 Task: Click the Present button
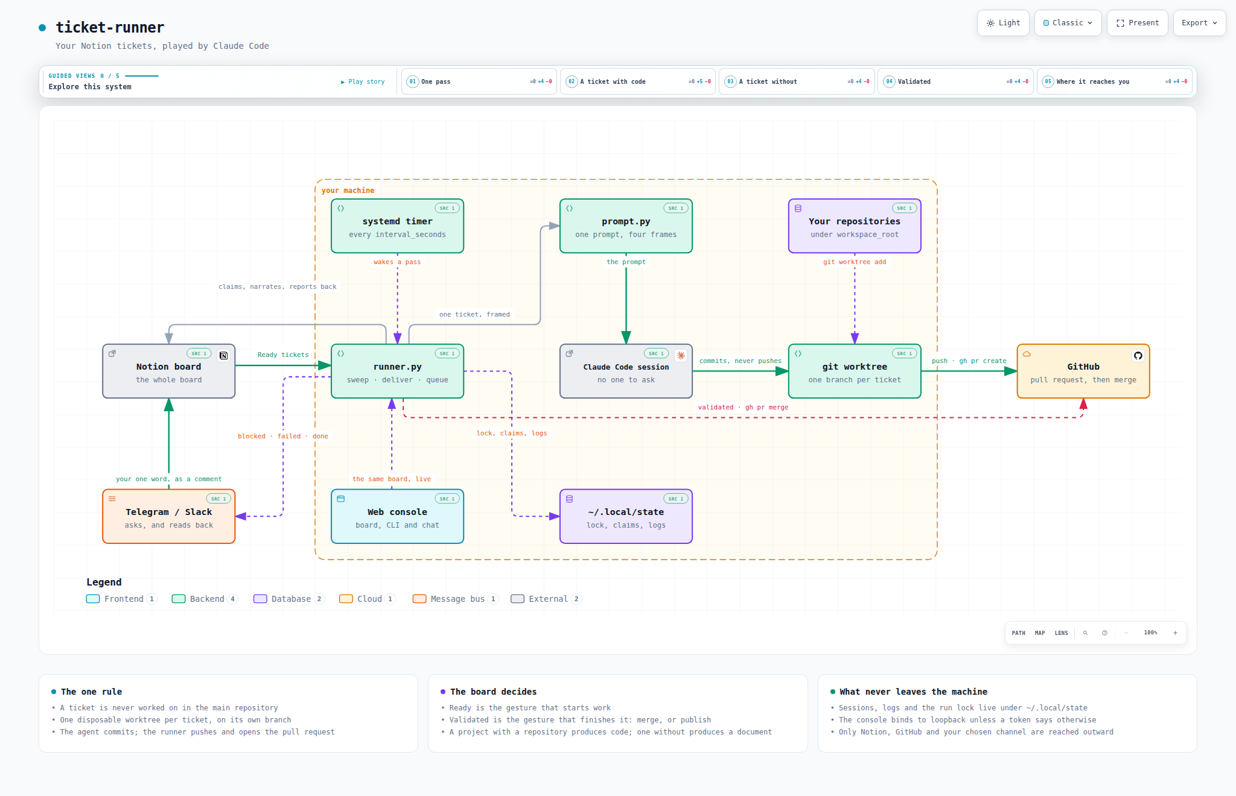pyautogui.click(x=1138, y=23)
